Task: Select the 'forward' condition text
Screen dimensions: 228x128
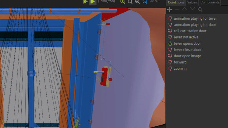Action: 180,62
